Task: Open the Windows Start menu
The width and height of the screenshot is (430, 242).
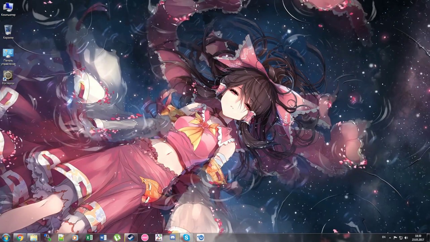Action: coord(6,237)
